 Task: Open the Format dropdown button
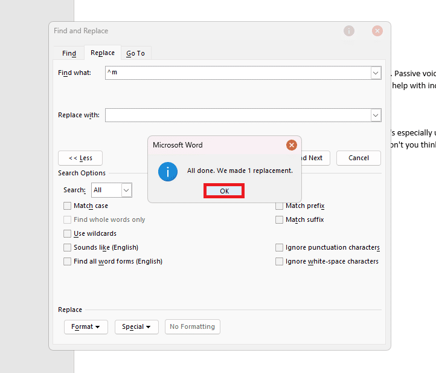point(86,327)
